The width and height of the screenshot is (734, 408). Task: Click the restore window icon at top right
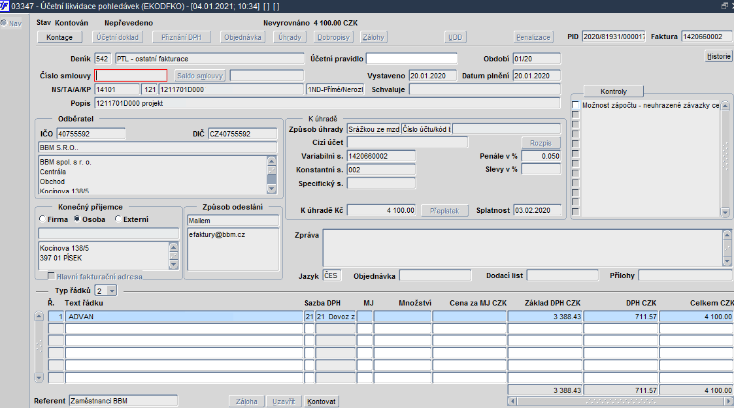(x=724, y=6)
